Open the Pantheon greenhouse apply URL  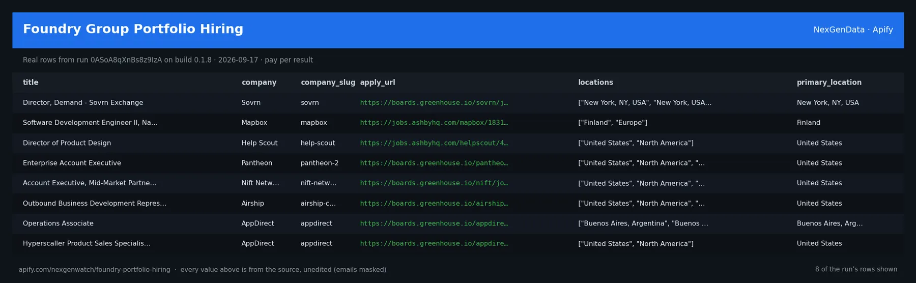pos(434,163)
